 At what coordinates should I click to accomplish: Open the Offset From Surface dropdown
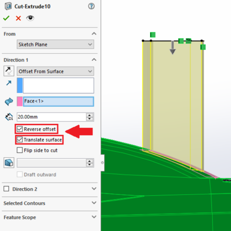click(55, 71)
